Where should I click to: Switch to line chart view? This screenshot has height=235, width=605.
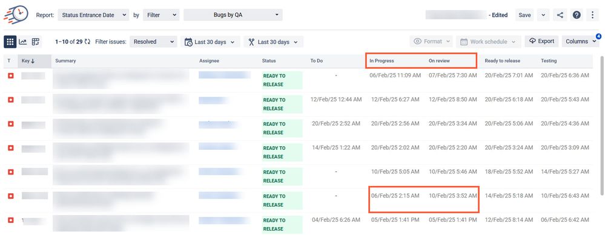click(23, 42)
